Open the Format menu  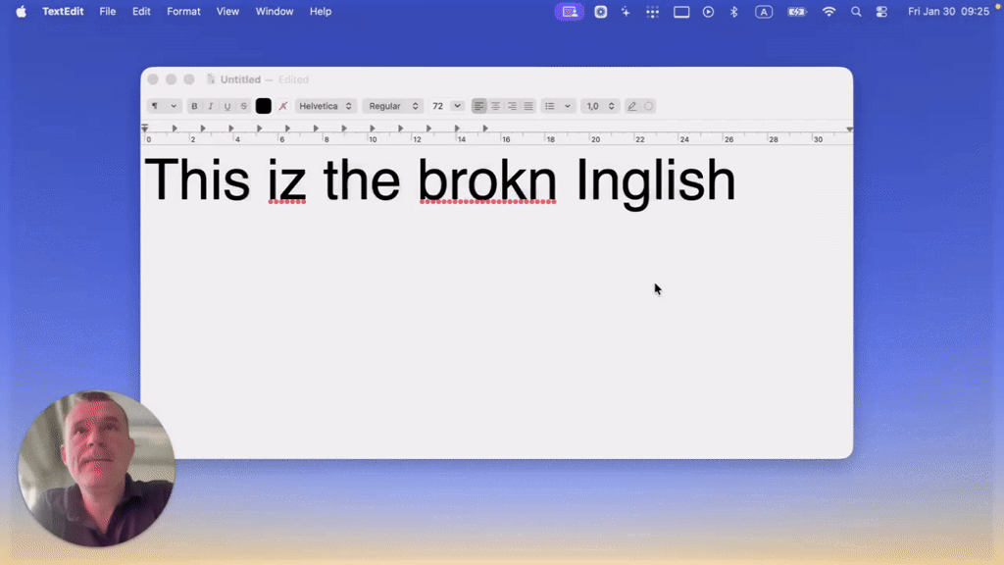(x=183, y=12)
